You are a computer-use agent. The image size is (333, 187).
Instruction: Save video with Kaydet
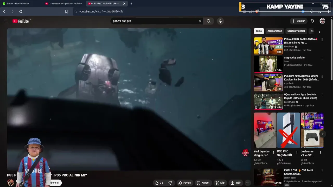pyautogui.click(x=203, y=183)
